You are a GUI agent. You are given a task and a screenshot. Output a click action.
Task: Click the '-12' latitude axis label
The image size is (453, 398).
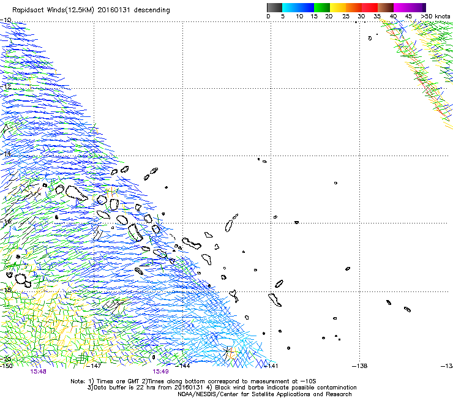coord(6,86)
